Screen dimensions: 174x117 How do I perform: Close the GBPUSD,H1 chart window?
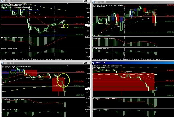coord(89,1)
